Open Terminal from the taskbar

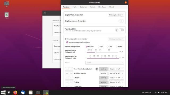(x=38, y=92)
